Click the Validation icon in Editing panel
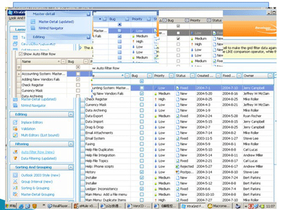The image size is (290, 210). pyautogui.click(x=15, y=128)
